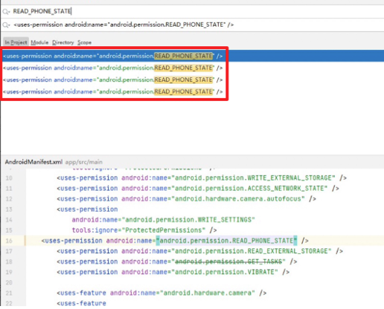This screenshot has height=309, width=384.
Task: Click line 15 tools:ignore ProtectedPermissions attribute
Action: (144, 230)
